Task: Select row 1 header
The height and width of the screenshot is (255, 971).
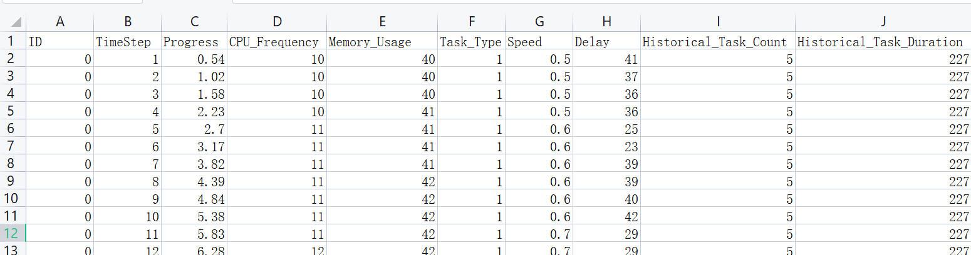Action: (x=13, y=41)
